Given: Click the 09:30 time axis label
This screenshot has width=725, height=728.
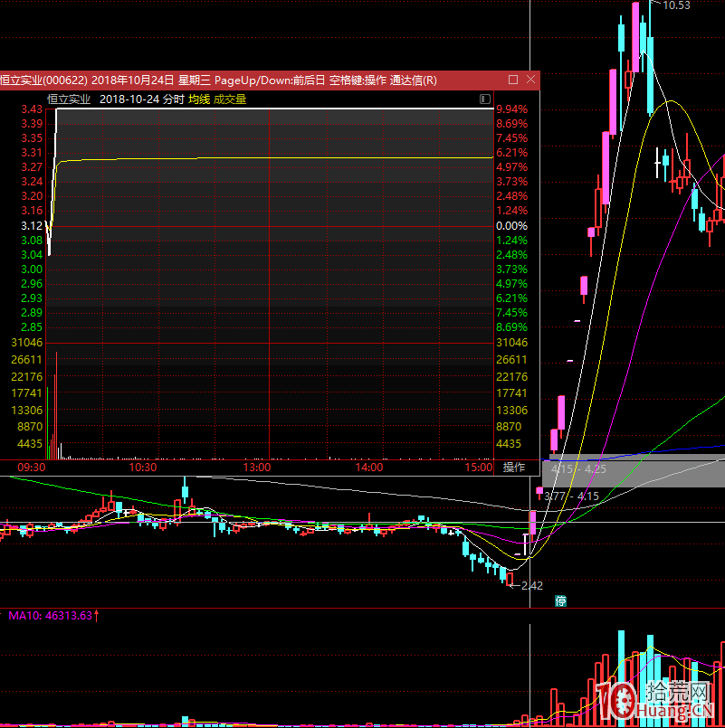Looking at the screenshot, I should 31,467.
